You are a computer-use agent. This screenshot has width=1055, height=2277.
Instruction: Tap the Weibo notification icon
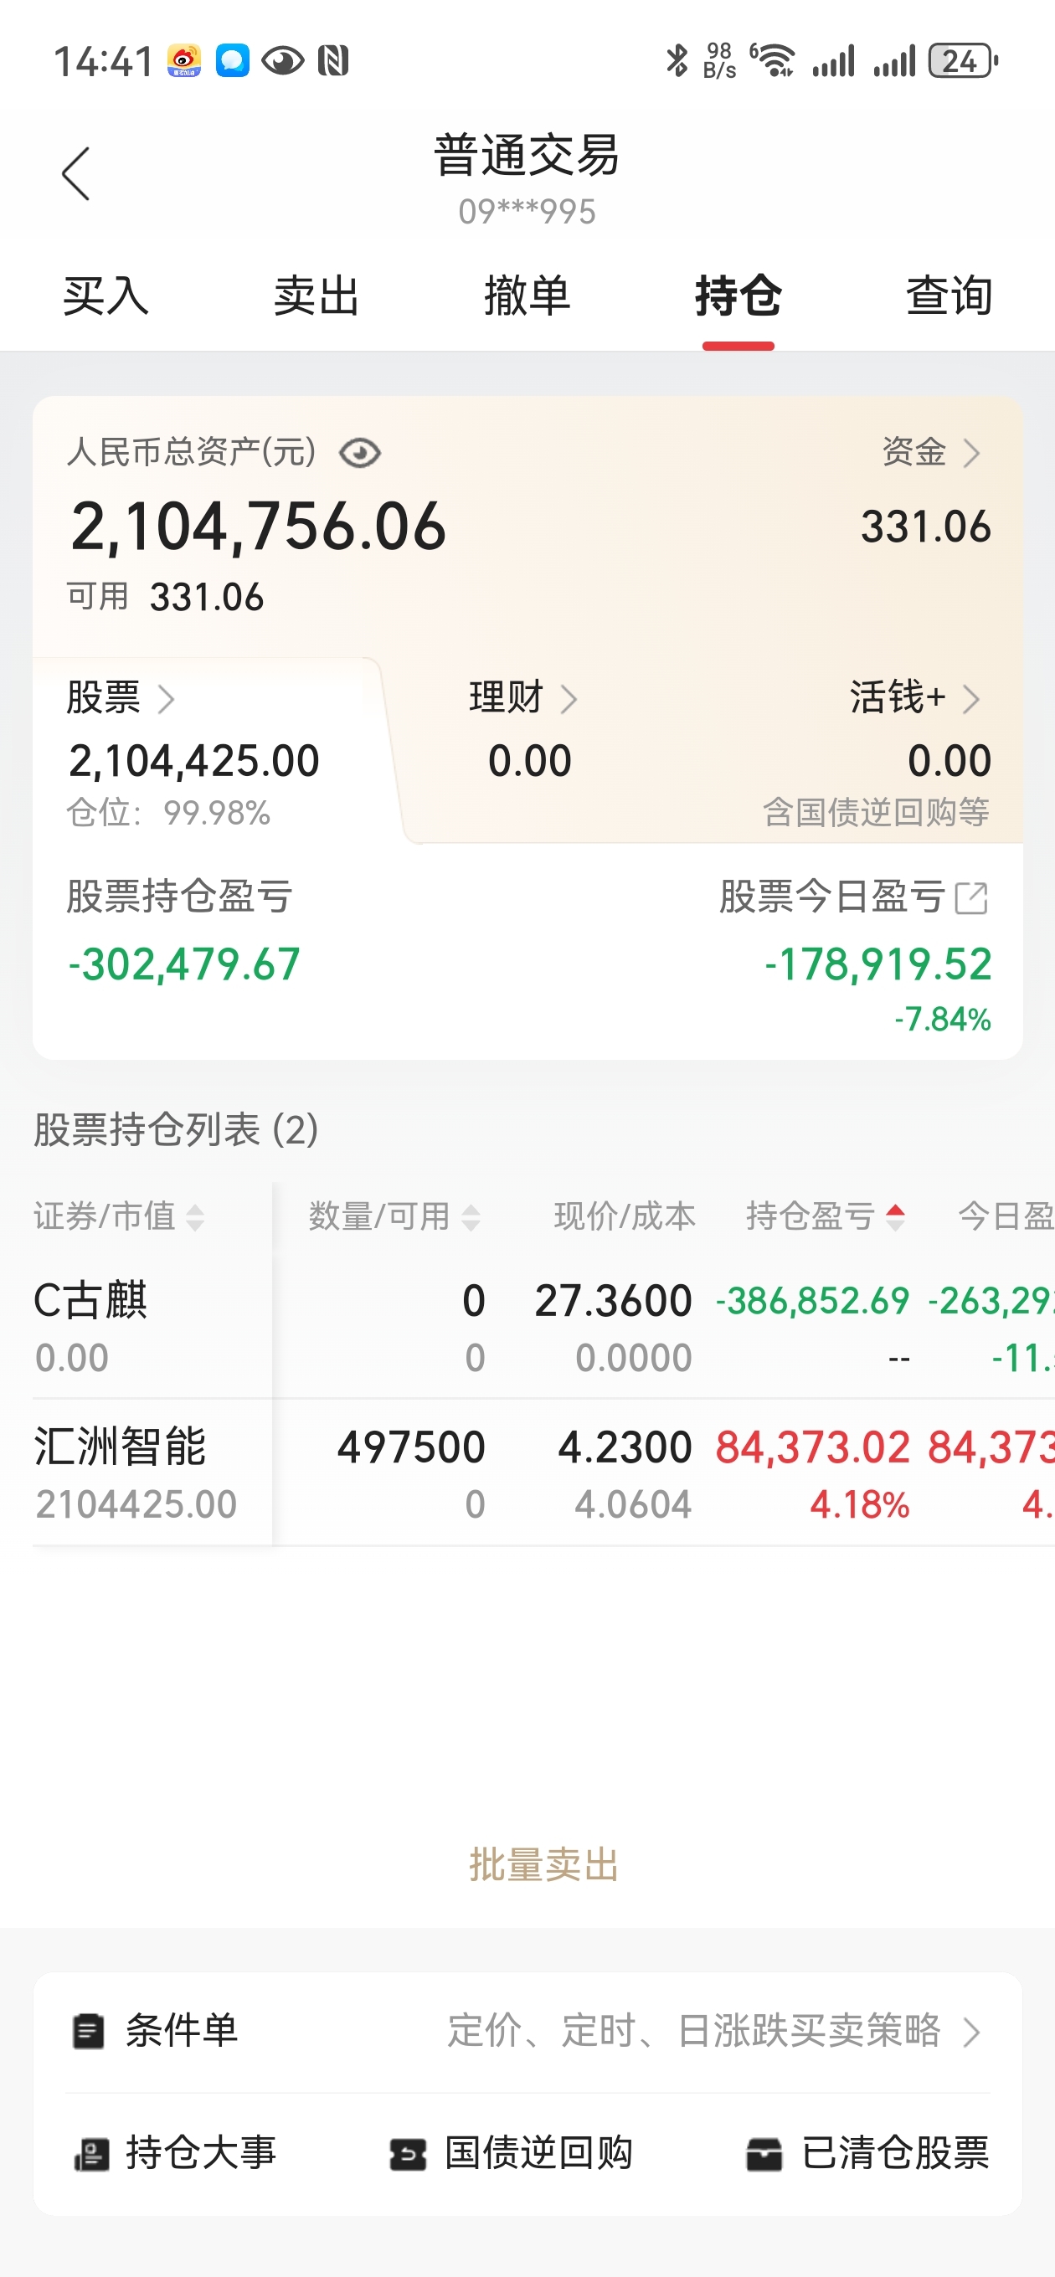(x=184, y=61)
